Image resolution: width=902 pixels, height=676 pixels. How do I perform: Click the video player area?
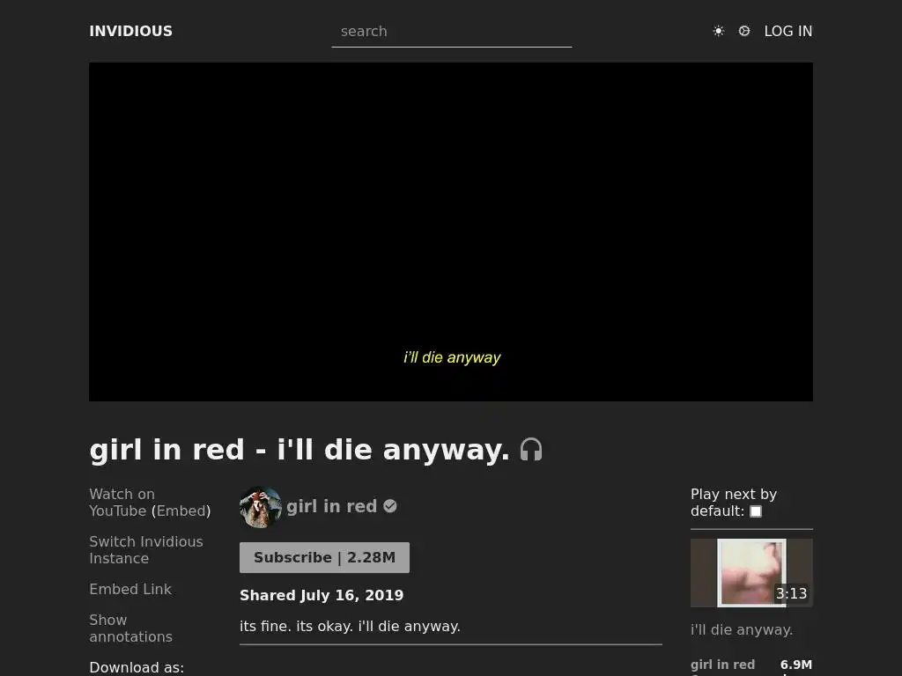(x=451, y=231)
